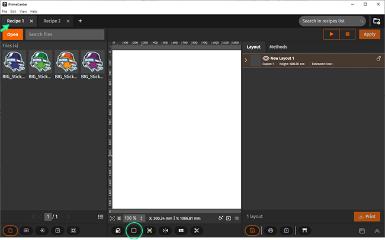
Task: Expand the panel with double-chevron icon
Action: [376, 230]
